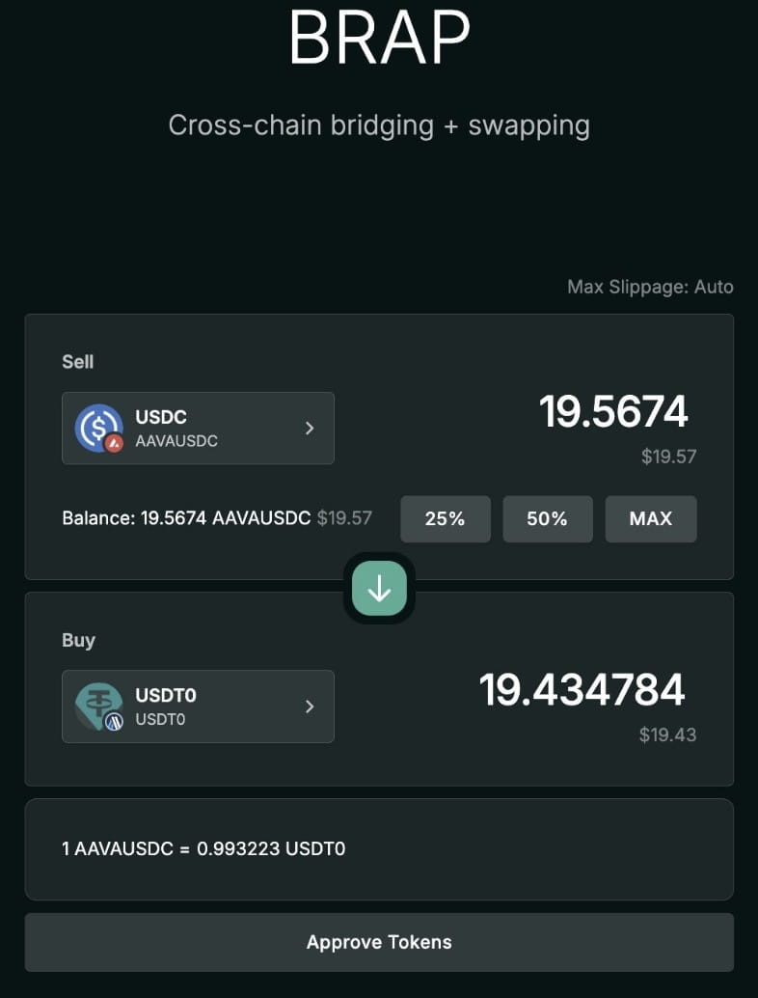This screenshot has height=998, width=758.
Task: Select the 50% amount button
Action: coord(548,518)
